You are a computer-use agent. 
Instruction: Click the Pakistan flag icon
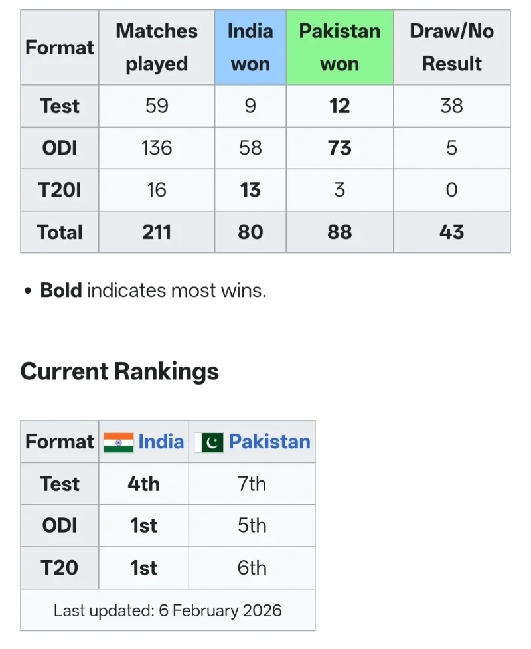209,442
